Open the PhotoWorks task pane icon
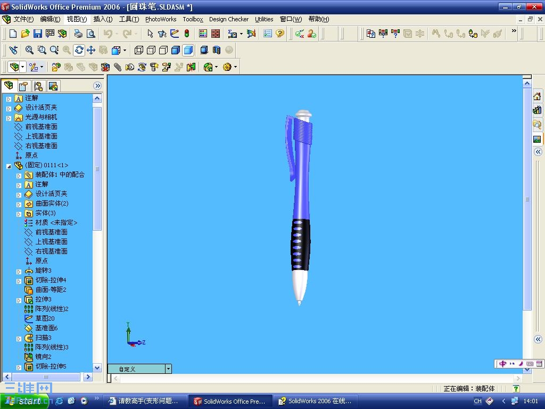Image resolution: width=545 pixels, height=409 pixels. point(538,139)
